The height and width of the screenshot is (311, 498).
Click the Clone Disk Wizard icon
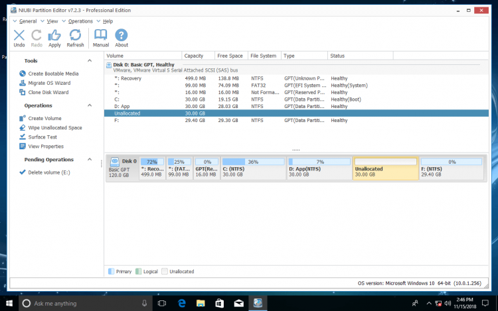[22, 92]
